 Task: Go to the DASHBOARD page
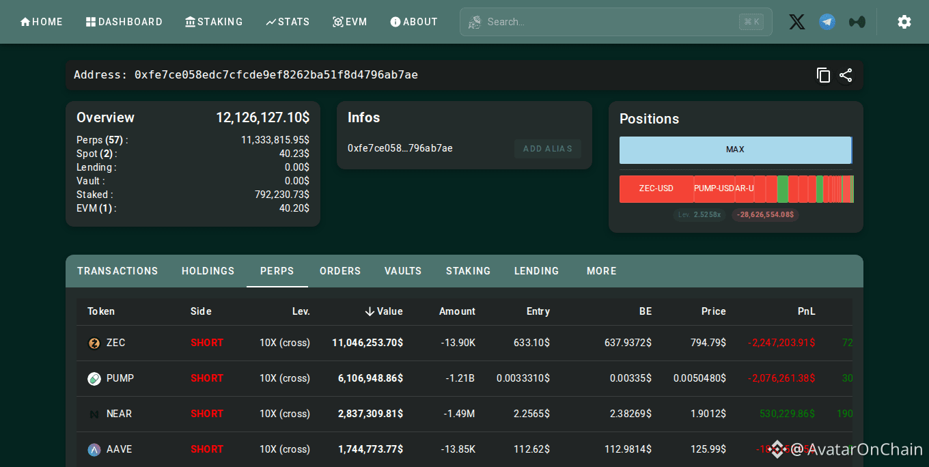[124, 22]
